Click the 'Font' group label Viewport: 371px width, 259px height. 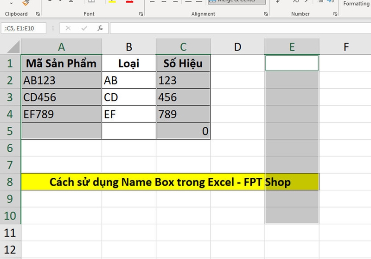click(89, 14)
